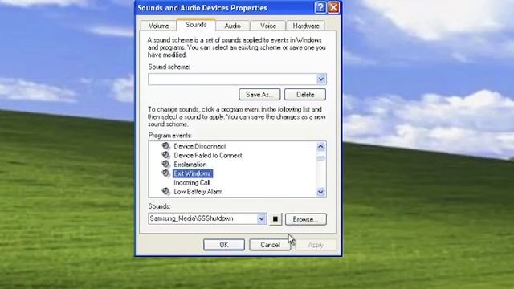Select the Exit Windows event
The height and width of the screenshot is (289, 514).
pos(193,173)
